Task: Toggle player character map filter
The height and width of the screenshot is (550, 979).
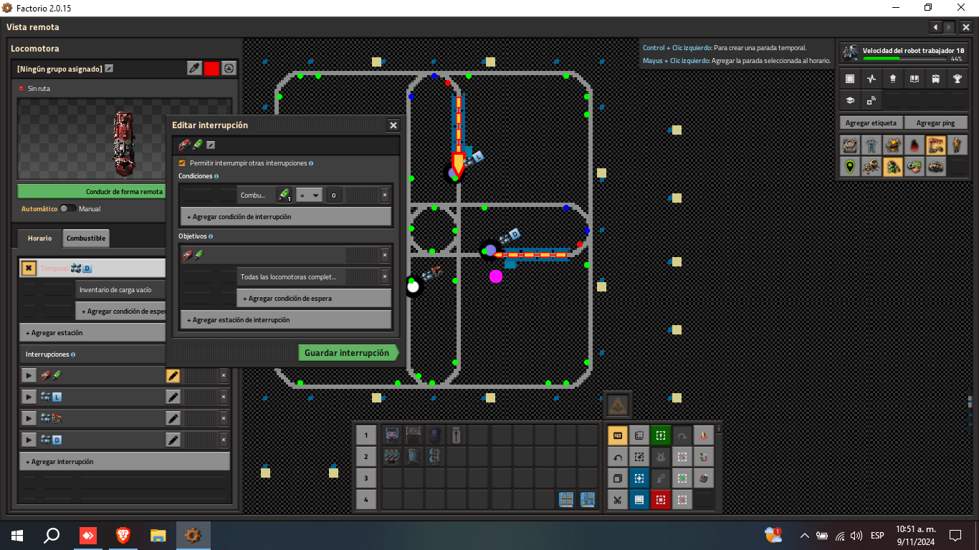Action: (957, 145)
